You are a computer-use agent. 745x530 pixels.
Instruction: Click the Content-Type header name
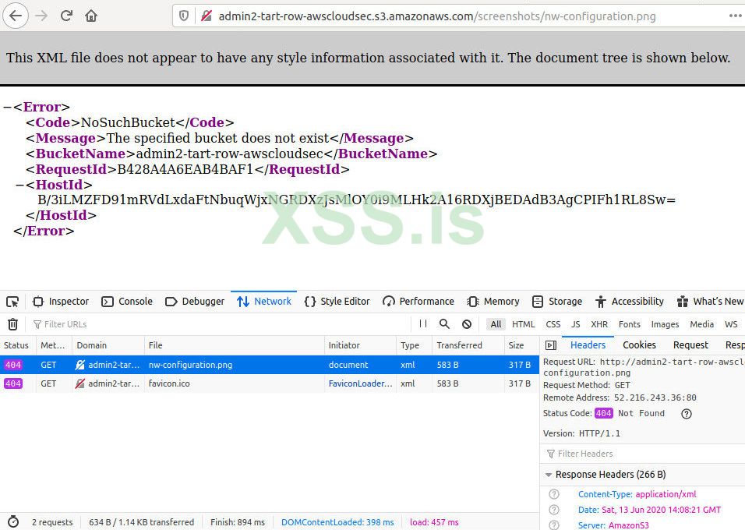click(x=605, y=494)
